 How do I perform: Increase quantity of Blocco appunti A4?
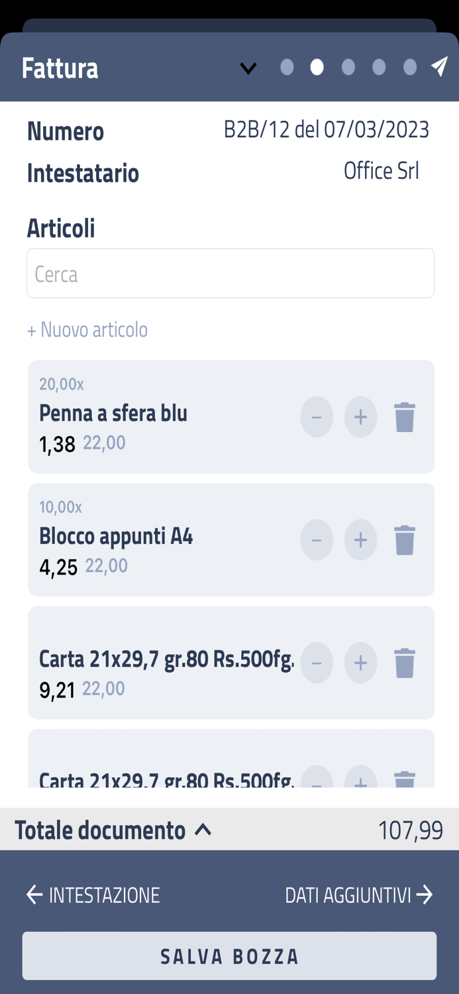click(x=360, y=539)
